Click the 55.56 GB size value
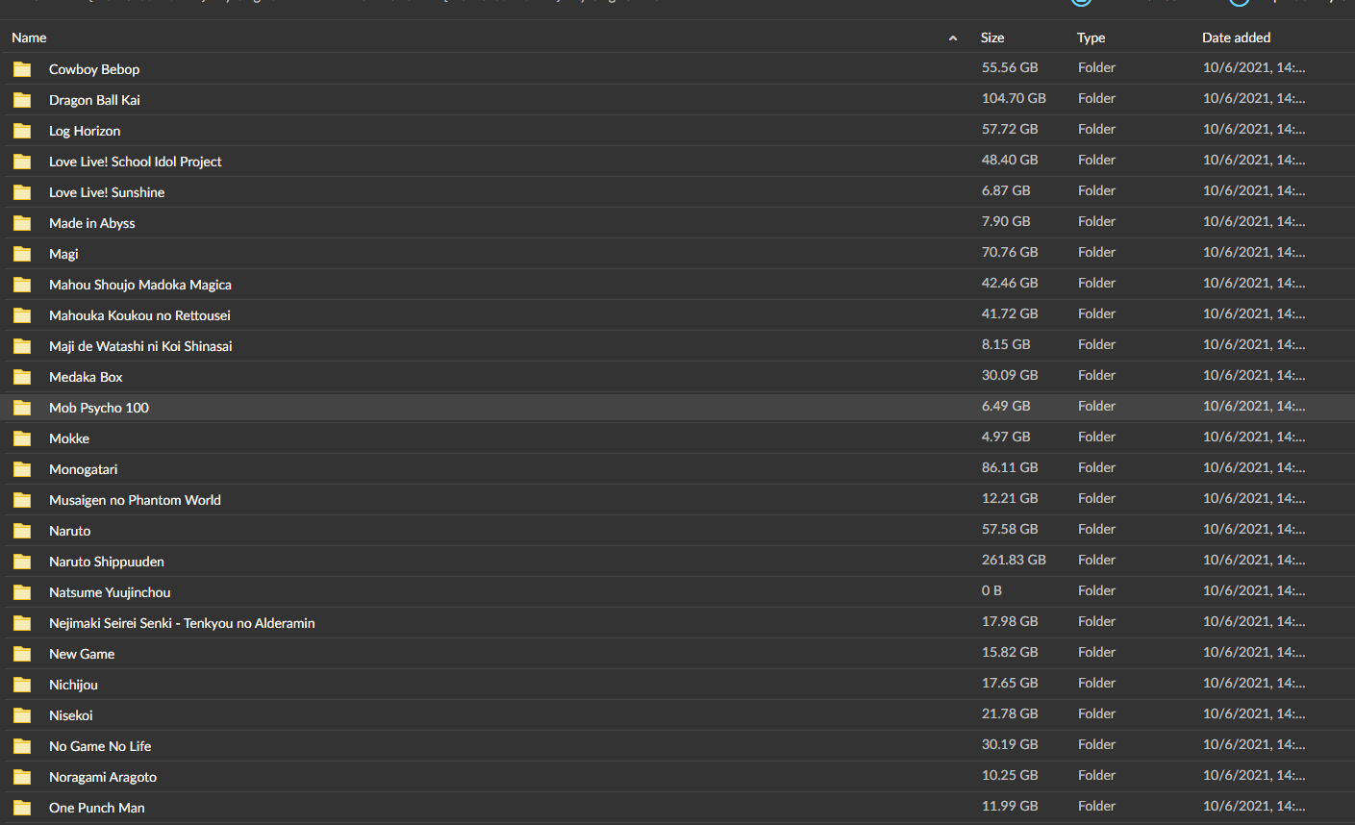 [1010, 67]
